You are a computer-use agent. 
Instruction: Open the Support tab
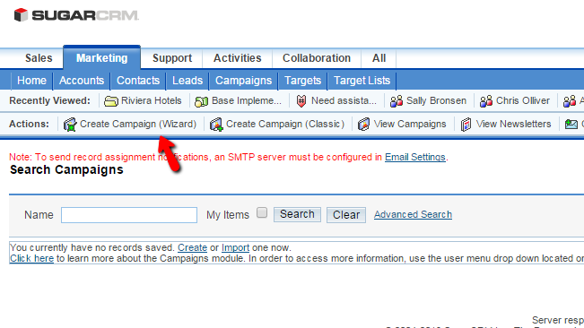coord(172,58)
